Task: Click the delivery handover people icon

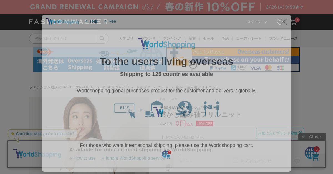Action: coord(211,109)
